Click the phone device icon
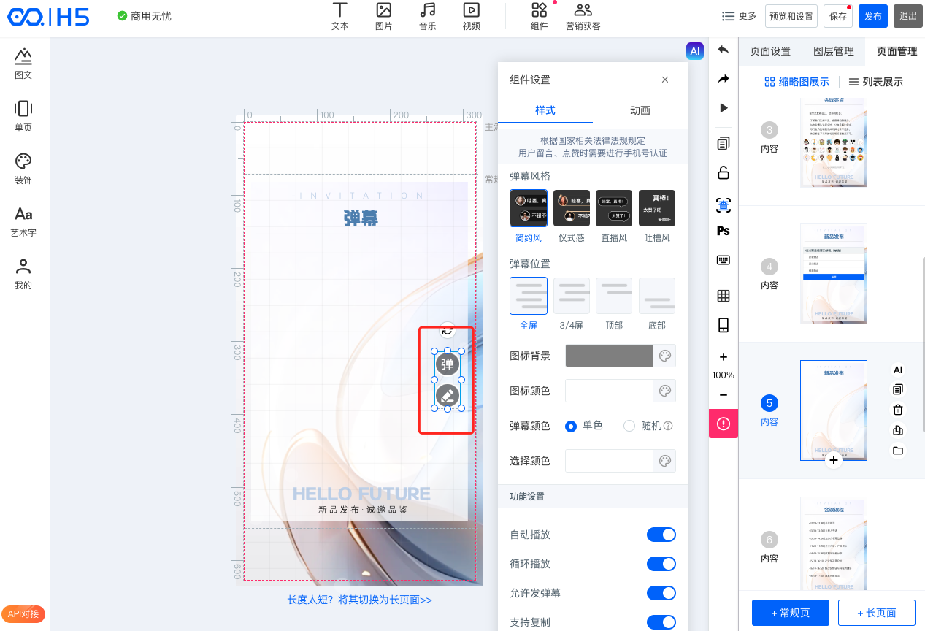 pos(724,325)
